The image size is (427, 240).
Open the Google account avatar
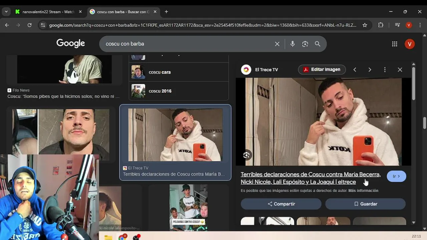pyautogui.click(x=410, y=44)
